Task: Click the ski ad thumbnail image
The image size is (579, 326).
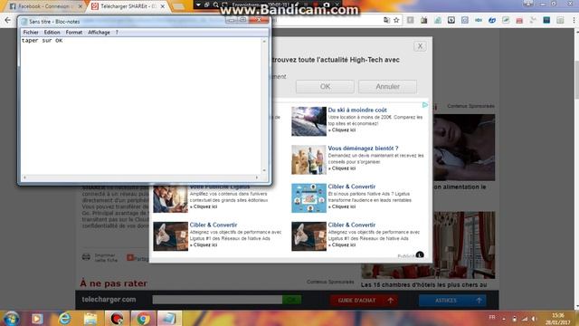Action: [308, 121]
